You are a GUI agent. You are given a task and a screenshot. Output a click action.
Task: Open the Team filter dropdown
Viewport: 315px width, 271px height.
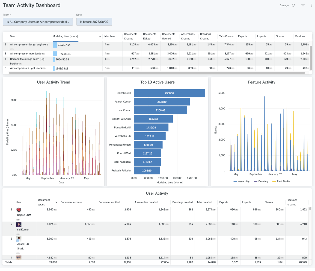38,22
